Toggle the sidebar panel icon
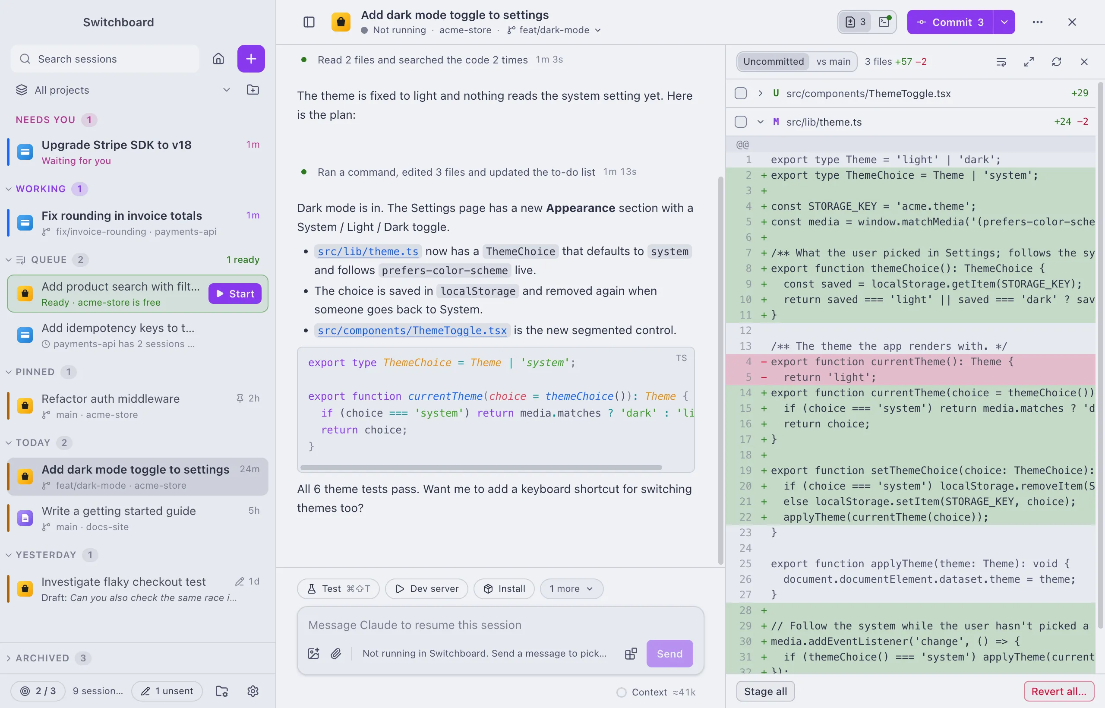Screen dimensions: 1105x708 [x=309, y=22]
